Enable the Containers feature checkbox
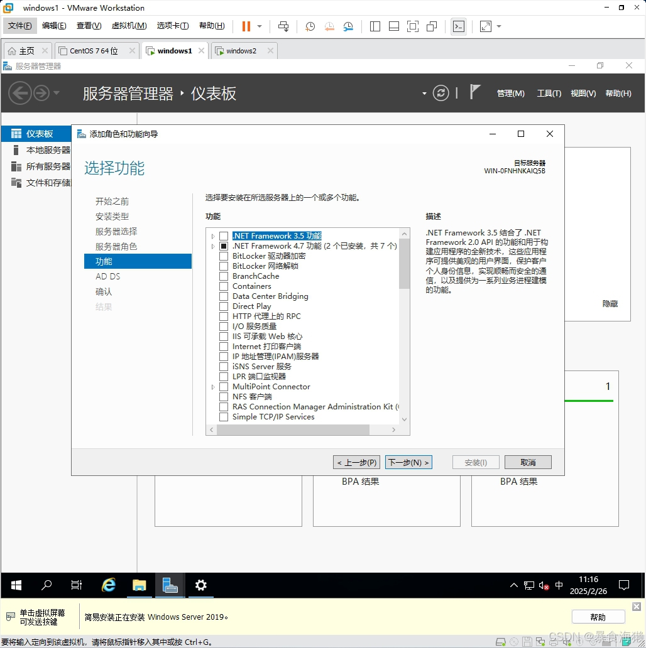 224,286
